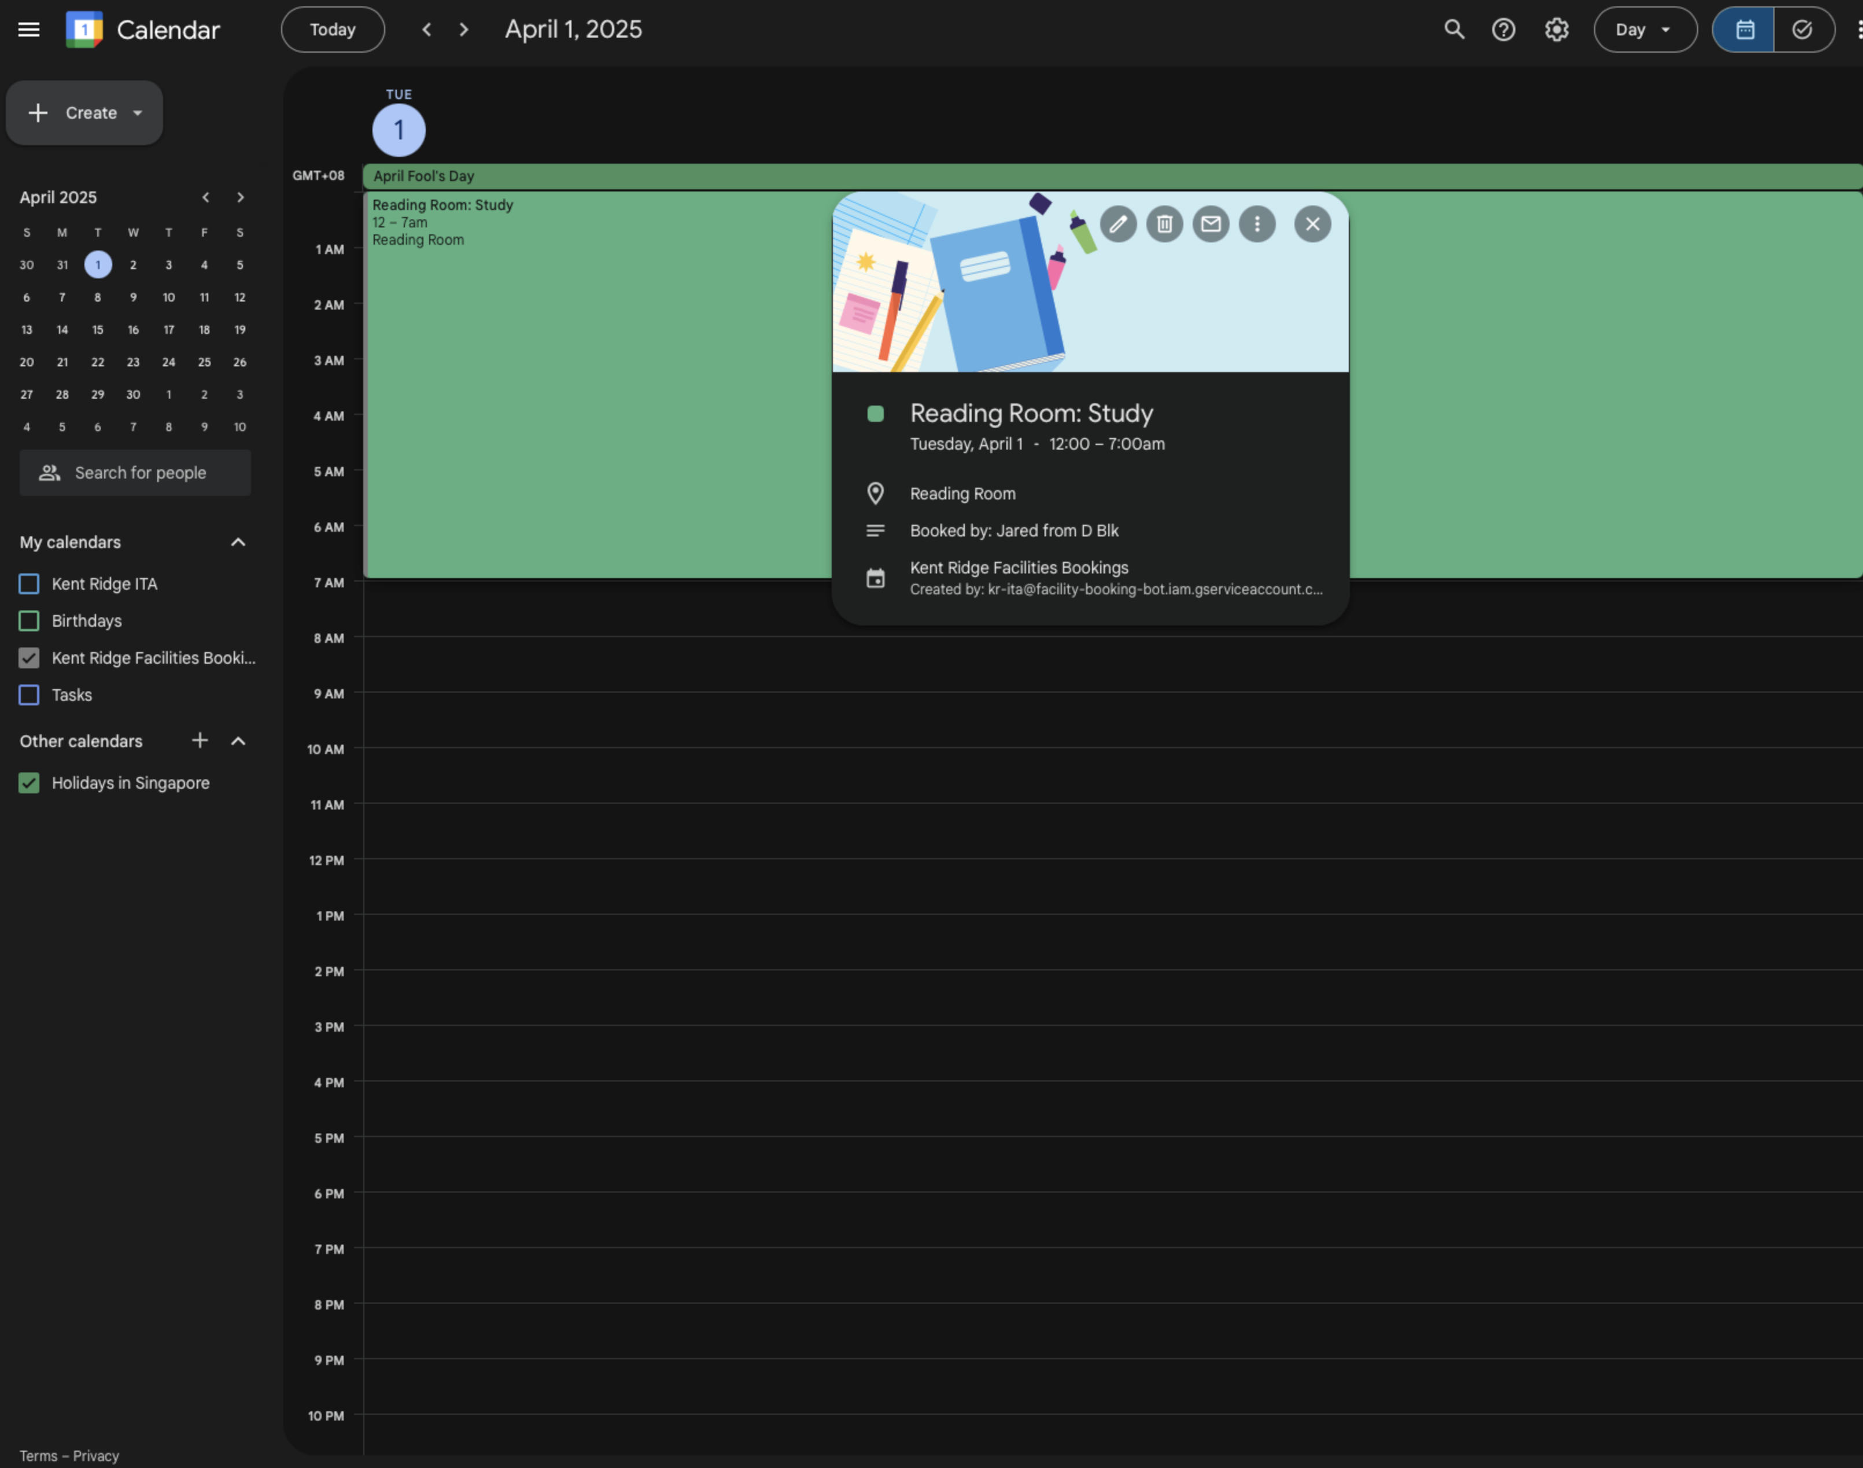Collapse the My calendars section
Viewport: 1863px width, 1468px height.
pyautogui.click(x=238, y=542)
